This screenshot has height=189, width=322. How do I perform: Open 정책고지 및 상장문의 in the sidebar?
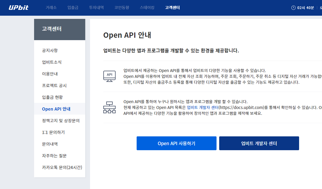(x=60, y=120)
